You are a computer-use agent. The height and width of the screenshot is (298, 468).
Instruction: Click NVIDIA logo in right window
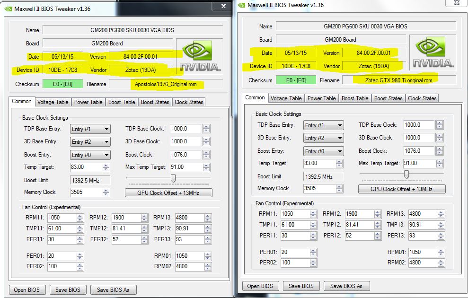pos(433,52)
